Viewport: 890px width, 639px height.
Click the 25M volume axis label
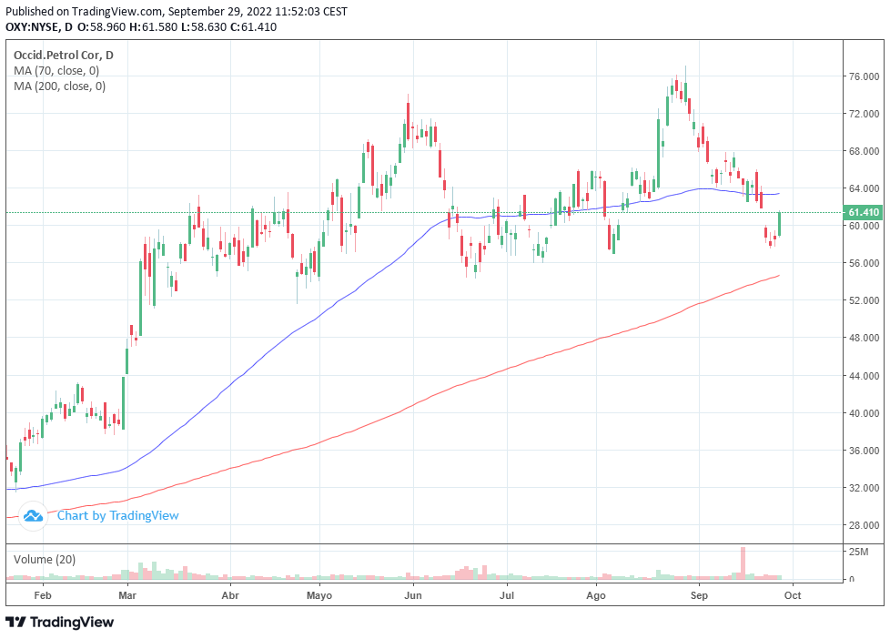(858, 552)
